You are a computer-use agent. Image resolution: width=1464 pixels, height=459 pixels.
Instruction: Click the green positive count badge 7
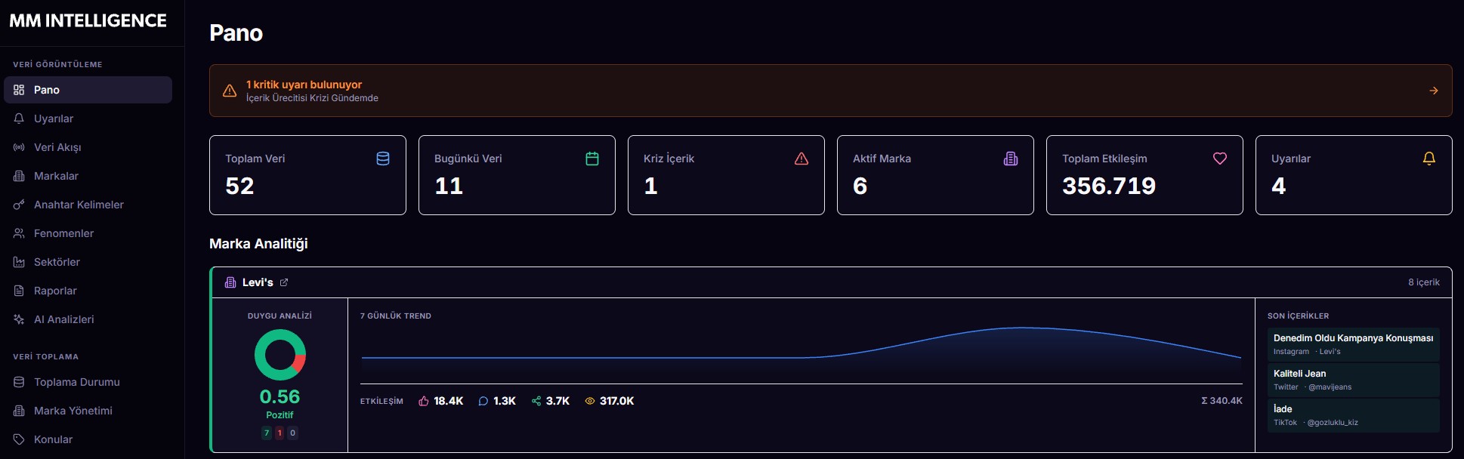(x=266, y=433)
